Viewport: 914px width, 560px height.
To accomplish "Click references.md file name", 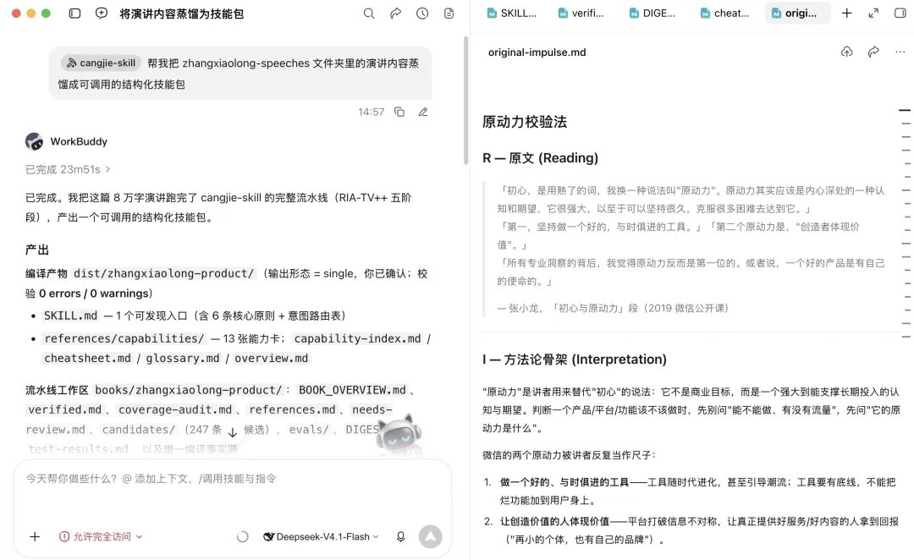I will pos(292,409).
